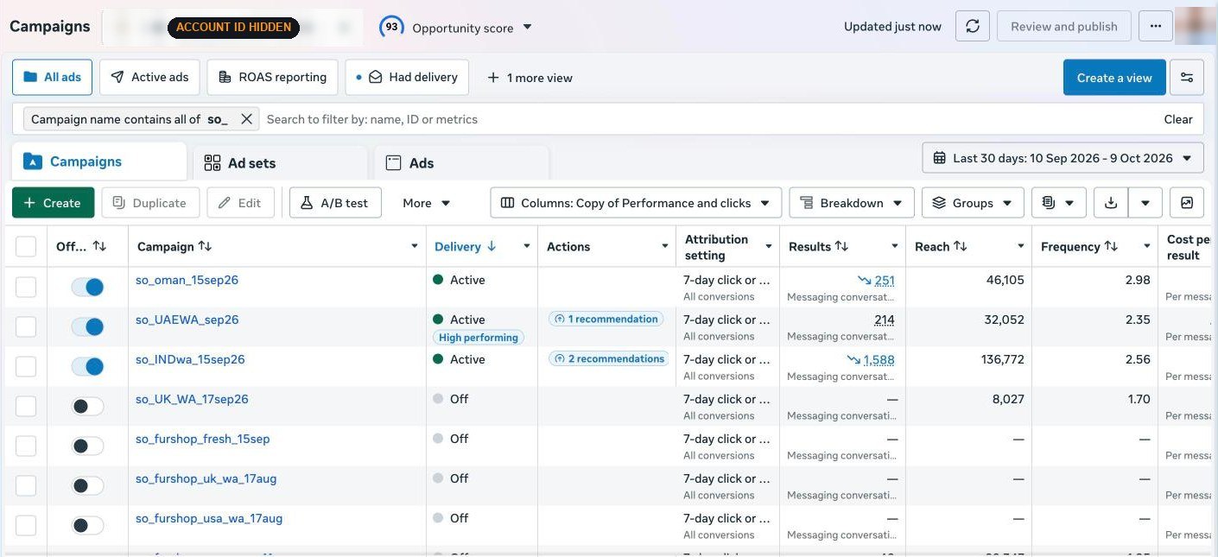Remove the so_ campaign name filter

point(246,119)
